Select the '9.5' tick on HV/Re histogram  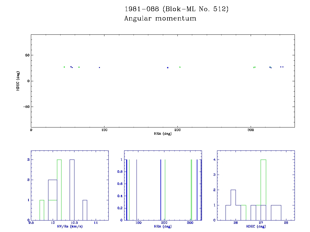pos(31,223)
